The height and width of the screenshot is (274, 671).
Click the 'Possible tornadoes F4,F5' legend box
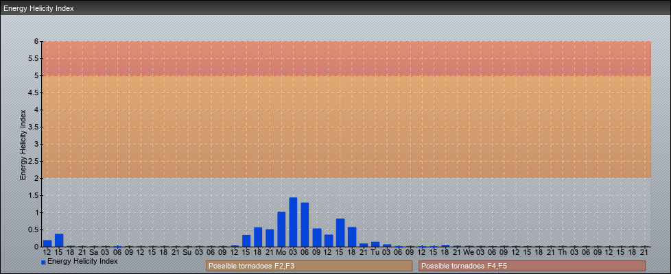(x=532, y=266)
